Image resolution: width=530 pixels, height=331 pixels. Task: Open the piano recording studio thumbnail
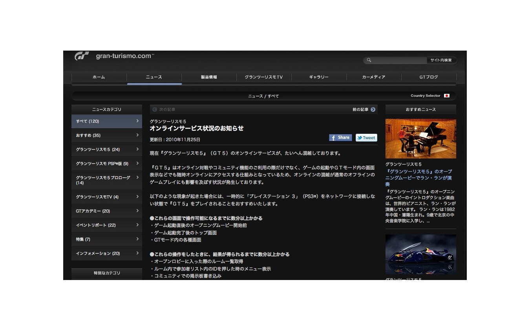(421, 138)
